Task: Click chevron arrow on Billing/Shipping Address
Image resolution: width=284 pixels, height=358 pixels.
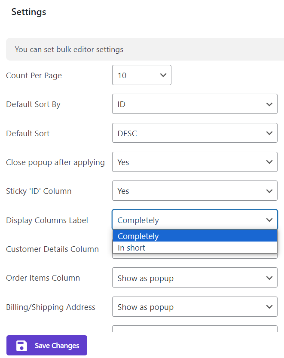Action: [x=269, y=307]
